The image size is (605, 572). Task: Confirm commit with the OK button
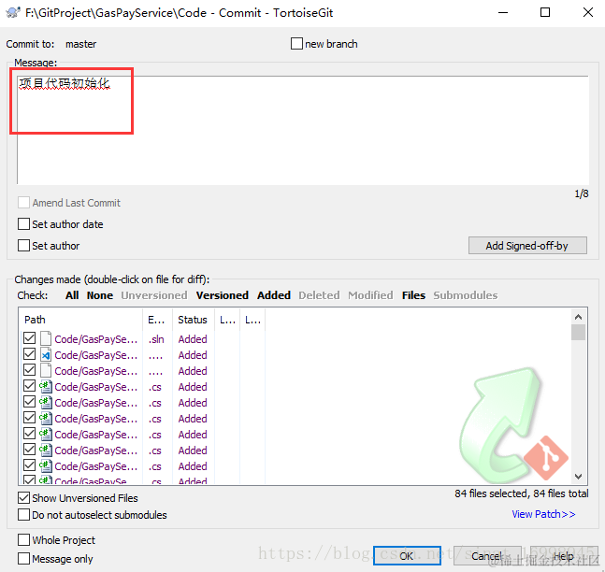407,555
